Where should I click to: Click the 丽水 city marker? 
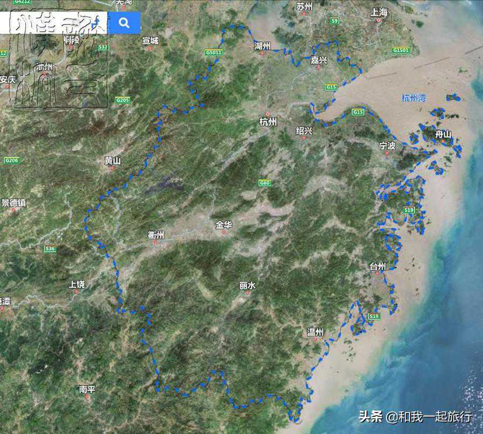click(x=247, y=293)
